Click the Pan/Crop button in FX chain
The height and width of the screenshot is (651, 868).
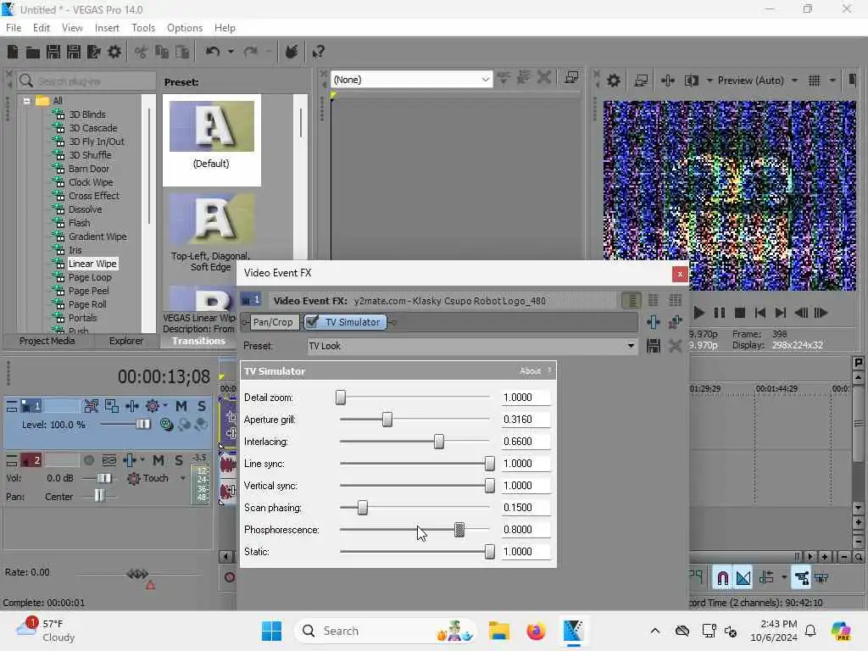click(x=273, y=322)
